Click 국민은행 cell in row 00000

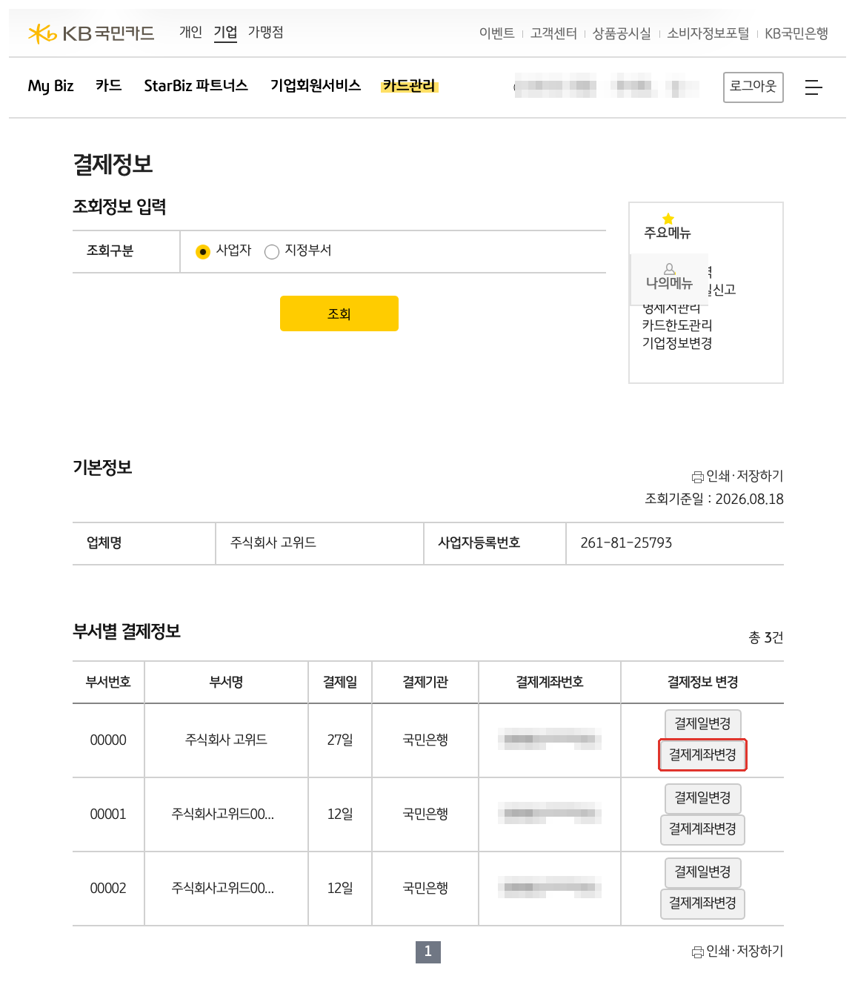tap(425, 740)
